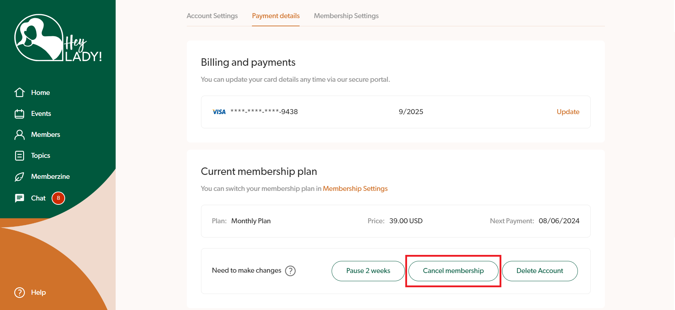Click the Members person icon
Screen dimensions: 675x310
20,135
